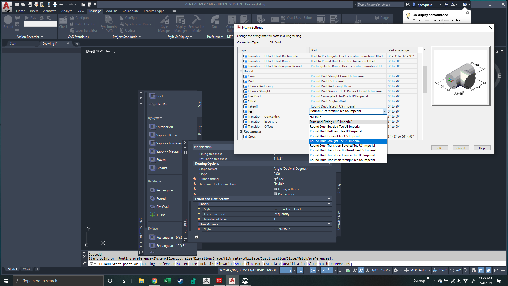
Task: Choose *NONE* in the Tee part list
Action: coord(348,117)
